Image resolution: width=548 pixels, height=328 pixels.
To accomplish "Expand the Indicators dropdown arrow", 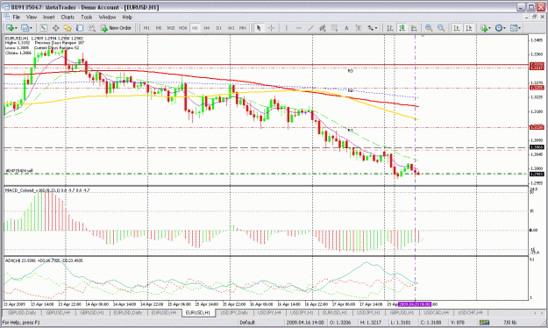I will [489, 28].
